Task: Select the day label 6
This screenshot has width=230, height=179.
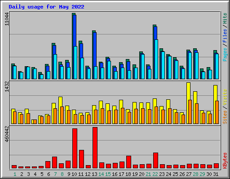Action: [x=49, y=174]
